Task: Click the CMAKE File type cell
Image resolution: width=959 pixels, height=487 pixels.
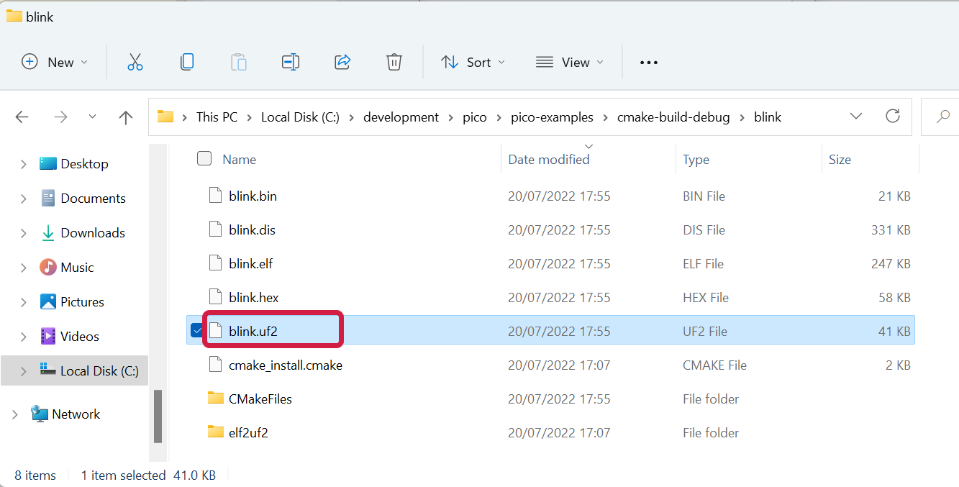Action: [714, 365]
